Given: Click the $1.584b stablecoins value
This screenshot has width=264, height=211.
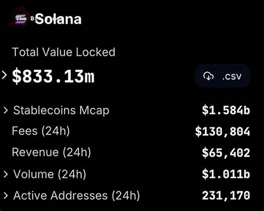Looking at the screenshot, I should pyautogui.click(x=226, y=110).
